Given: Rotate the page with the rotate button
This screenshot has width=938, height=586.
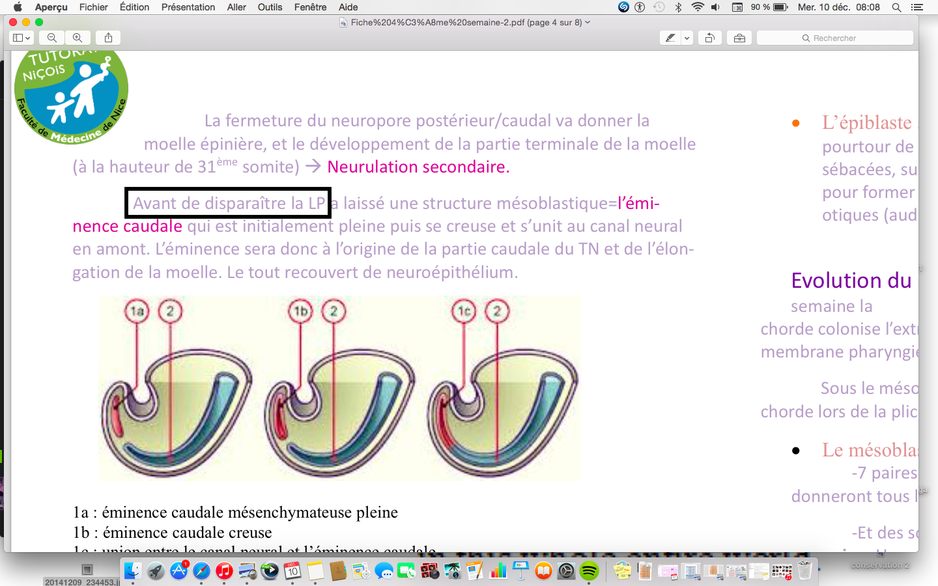Looking at the screenshot, I should 709,38.
